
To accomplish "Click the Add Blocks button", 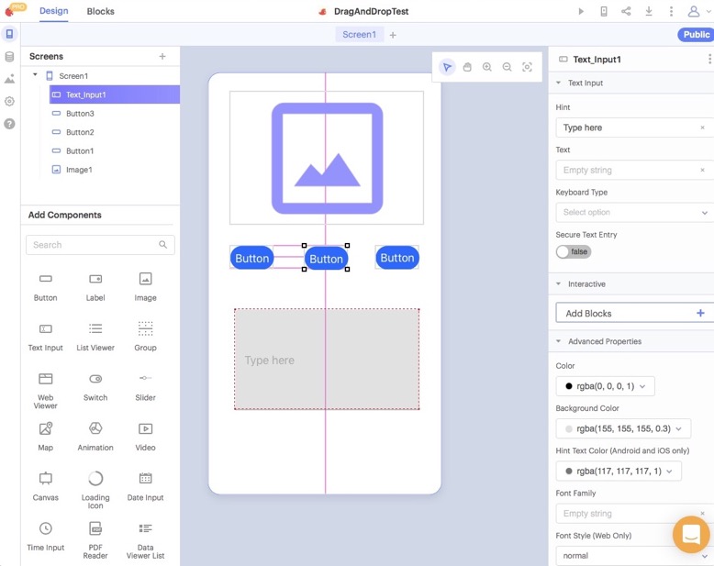I will pos(634,313).
